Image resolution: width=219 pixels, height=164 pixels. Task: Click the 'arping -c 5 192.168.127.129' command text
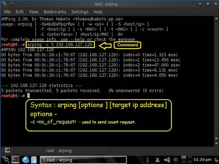click(x=60, y=45)
